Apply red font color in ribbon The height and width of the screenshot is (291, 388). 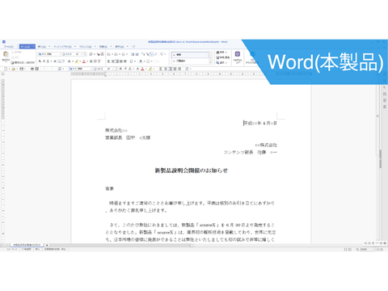point(84,61)
